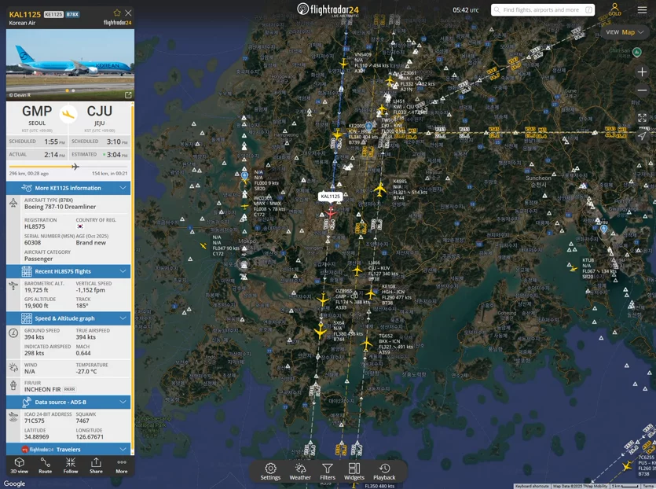The width and height of the screenshot is (656, 489).
Task: Toggle Follow aircraft mode
Action: [x=71, y=465]
